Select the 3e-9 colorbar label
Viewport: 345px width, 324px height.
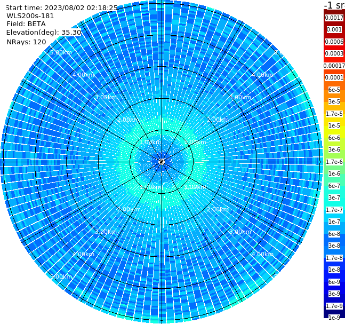pyautogui.click(x=334, y=294)
